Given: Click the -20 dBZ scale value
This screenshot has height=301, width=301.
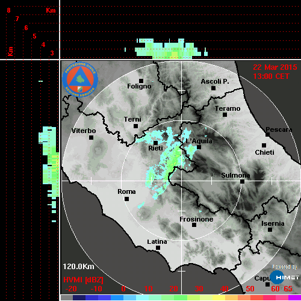Looking at the screenshot, I should click(71, 289).
